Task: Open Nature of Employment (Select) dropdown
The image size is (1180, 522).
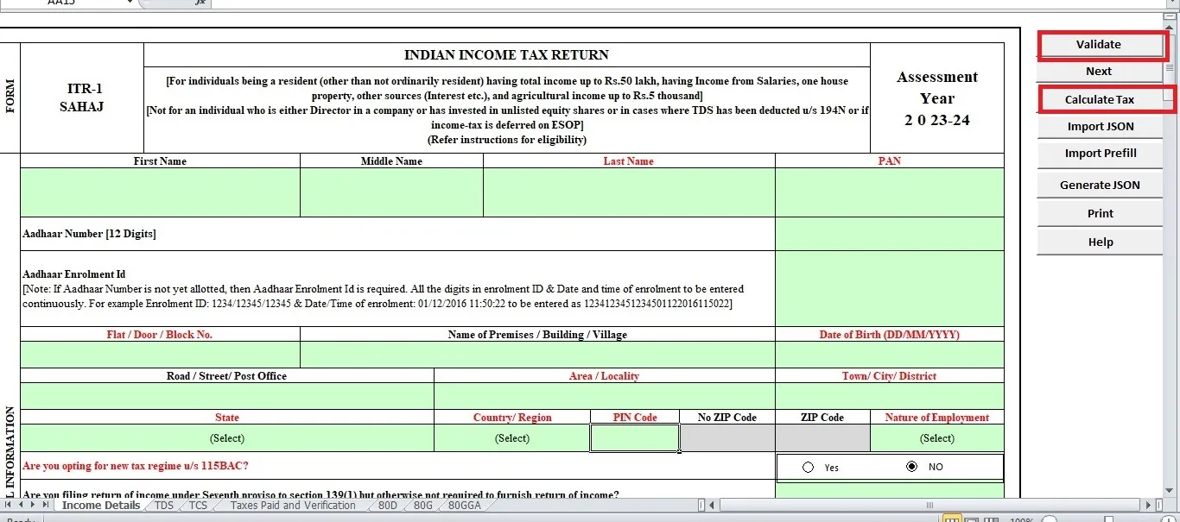Action: tap(937, 438)
